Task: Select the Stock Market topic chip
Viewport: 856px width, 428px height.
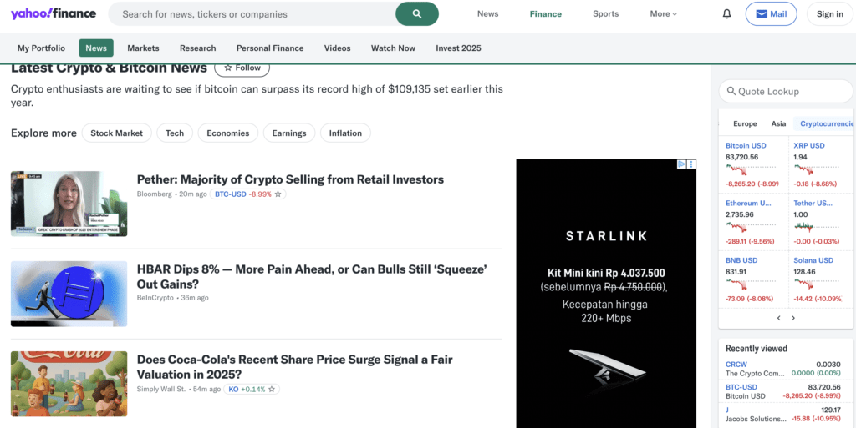Action: [117, 133]
